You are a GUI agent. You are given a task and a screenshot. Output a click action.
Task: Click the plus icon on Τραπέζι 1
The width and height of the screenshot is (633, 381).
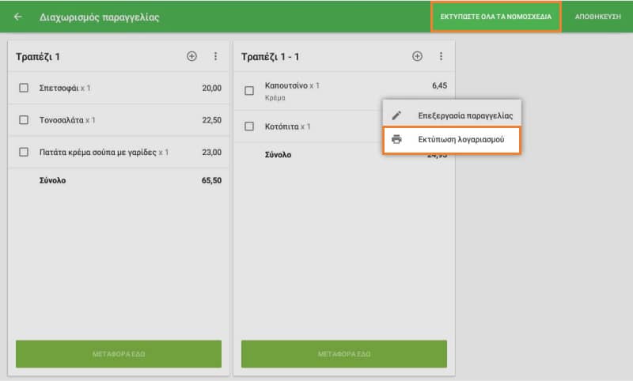point(191,56)
